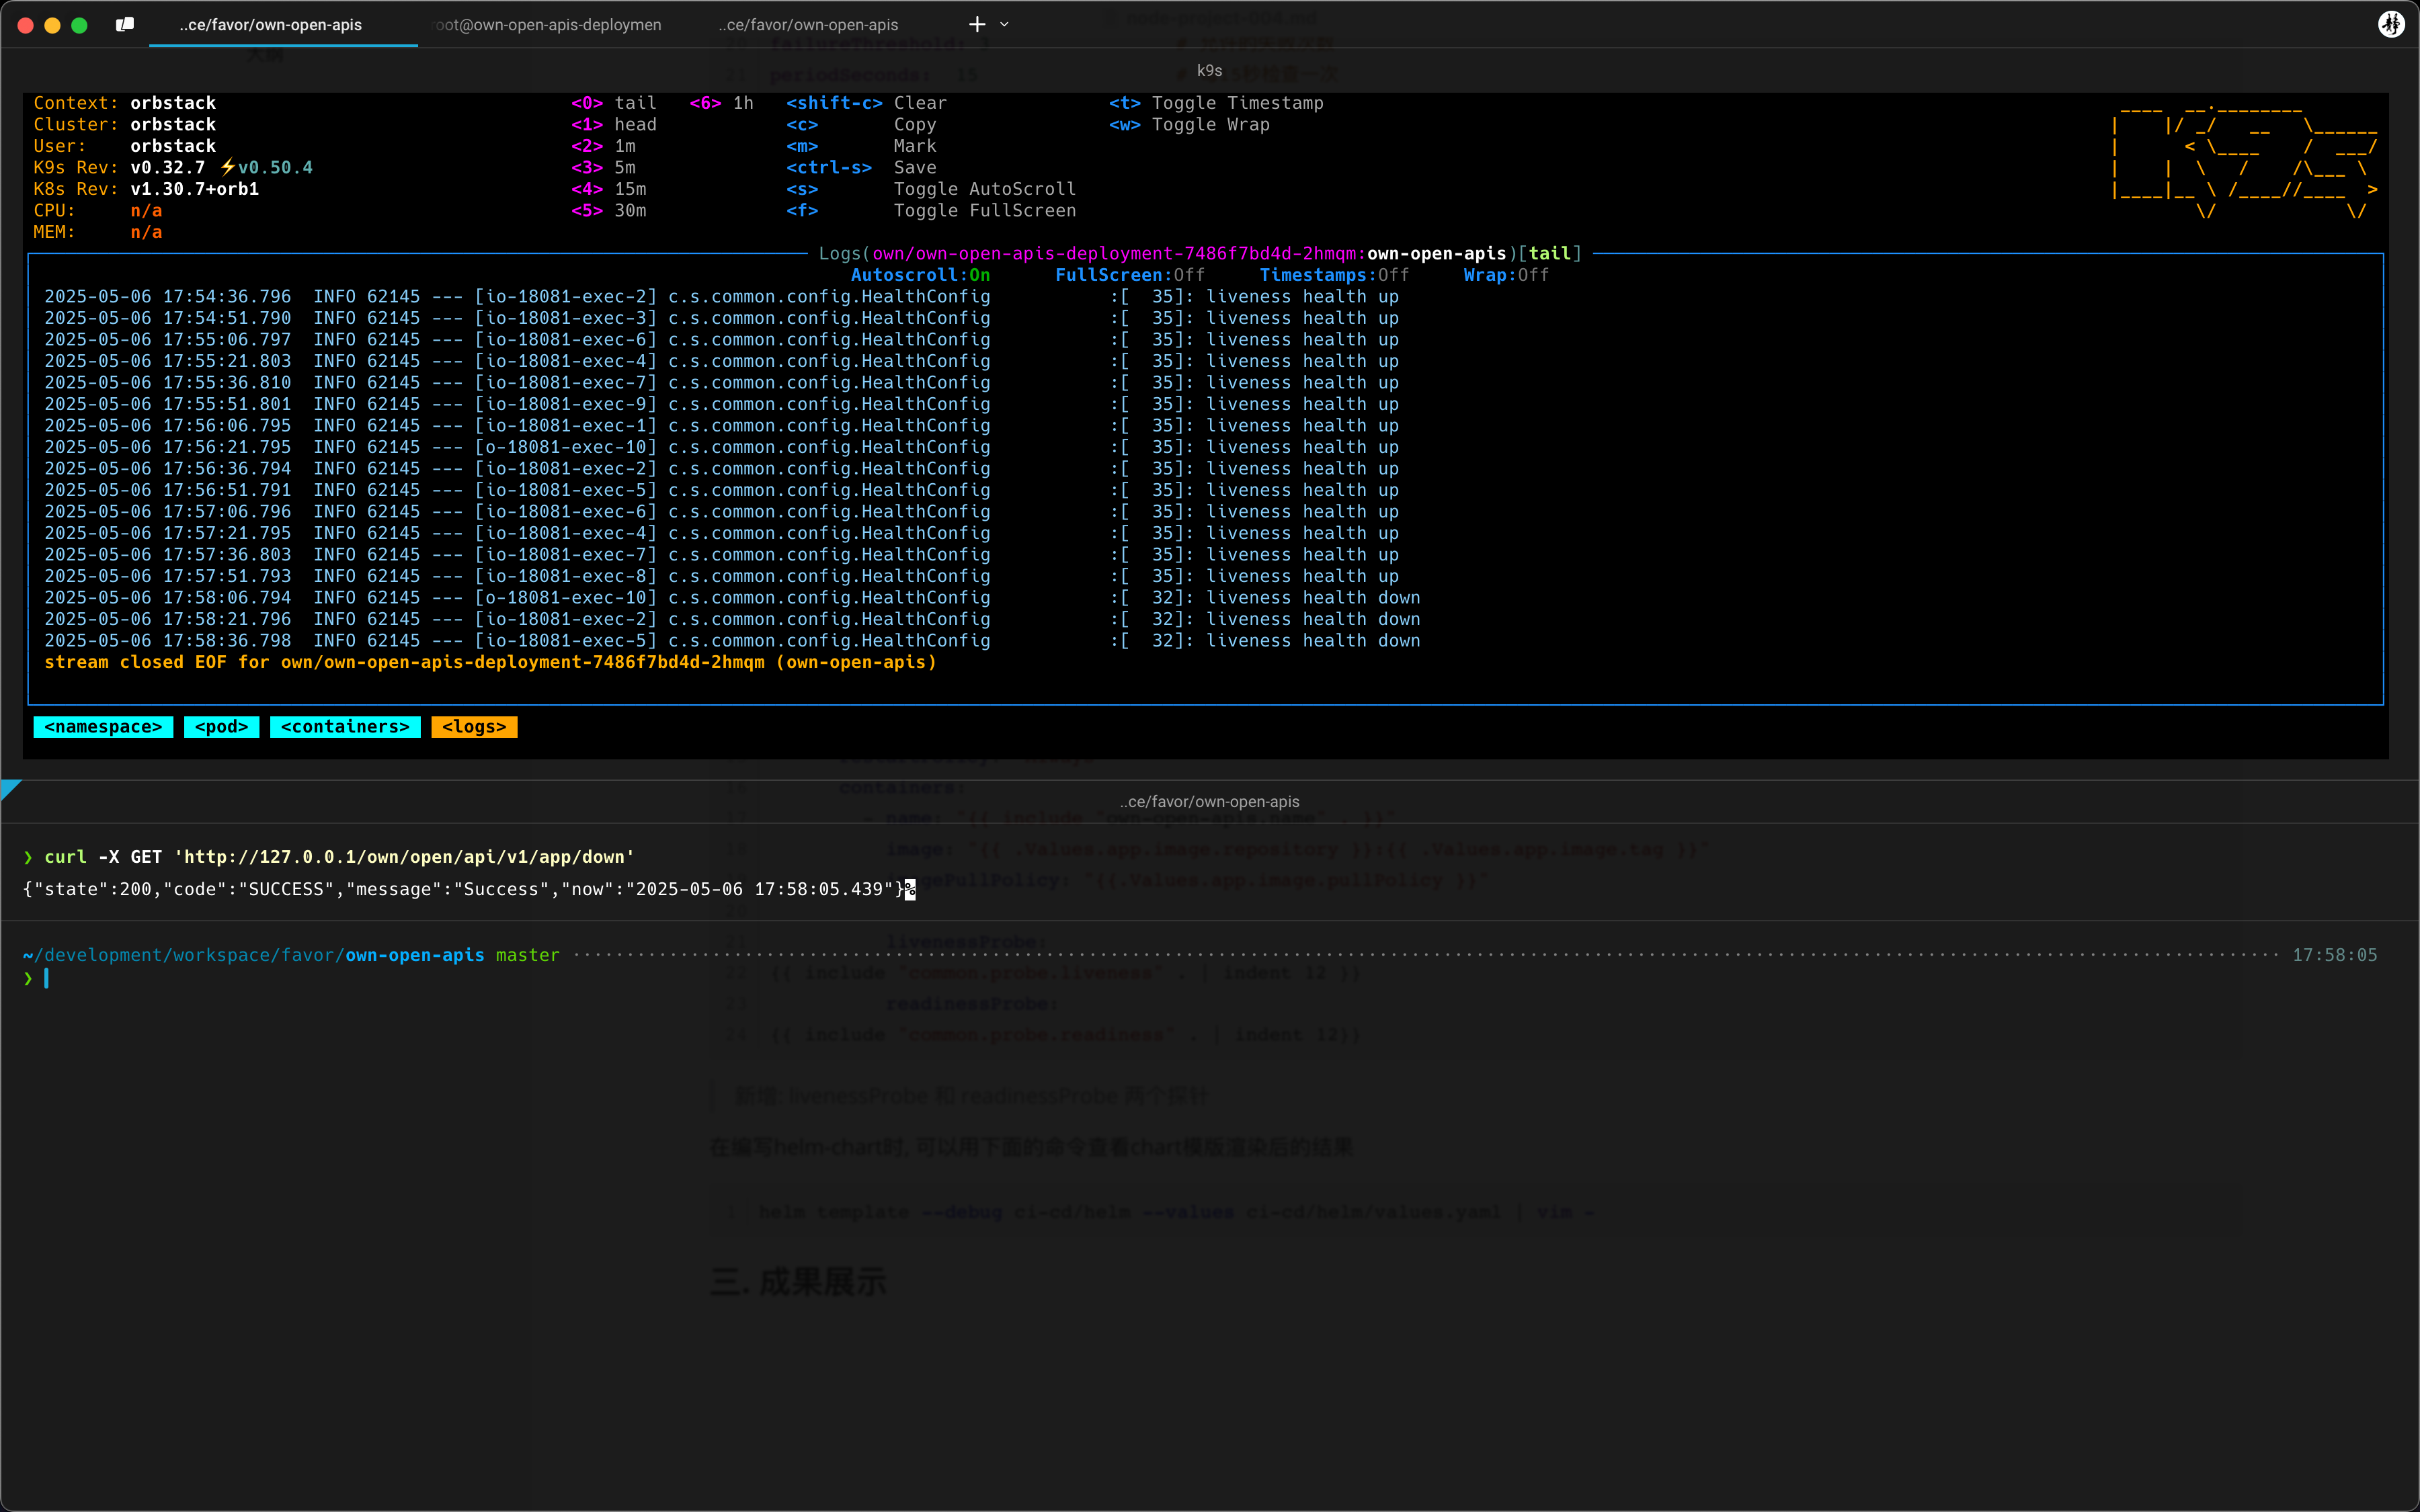2420x1512 pixels.
Task: Click the Context orbstack value
Action: tap(173, 103)
